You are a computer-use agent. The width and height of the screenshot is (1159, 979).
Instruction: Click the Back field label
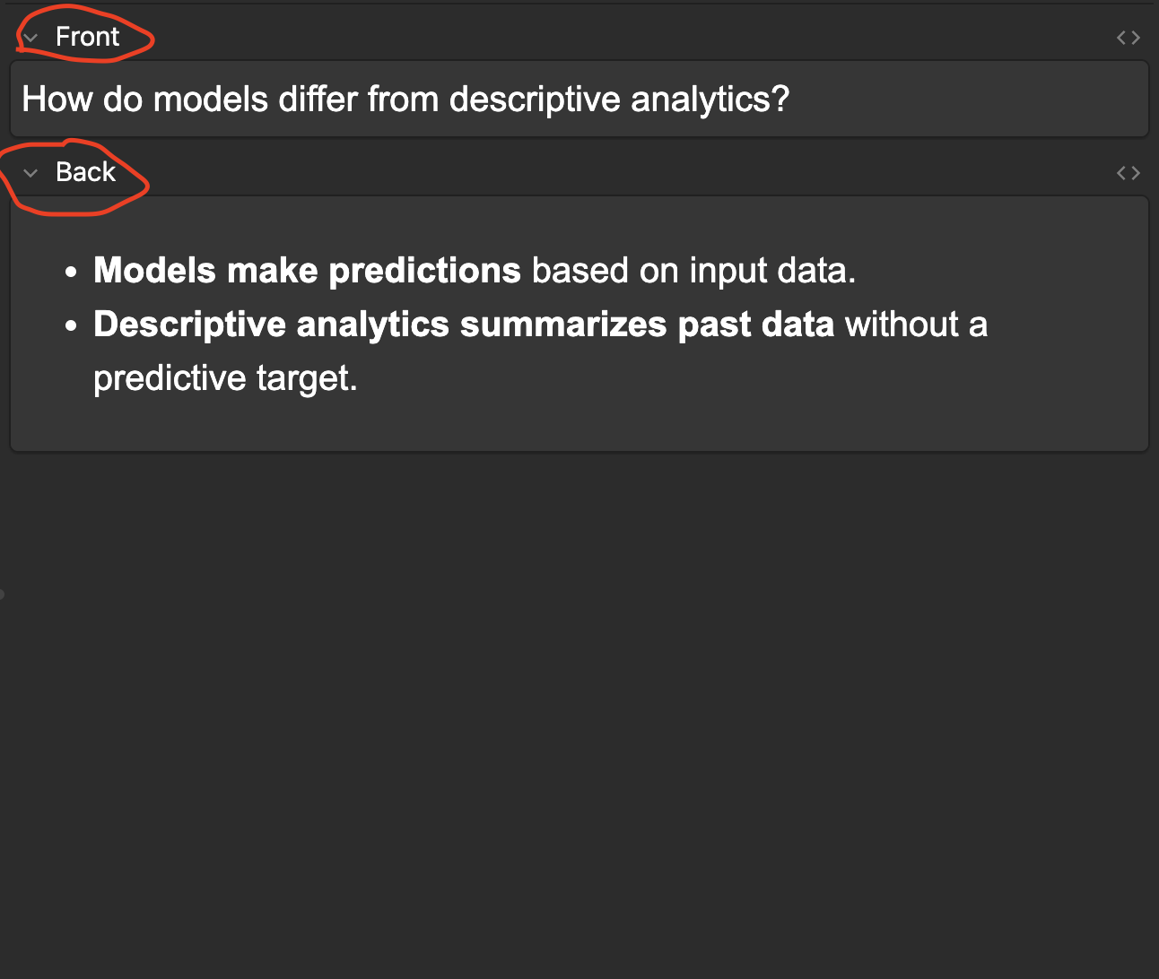point(85,172)
